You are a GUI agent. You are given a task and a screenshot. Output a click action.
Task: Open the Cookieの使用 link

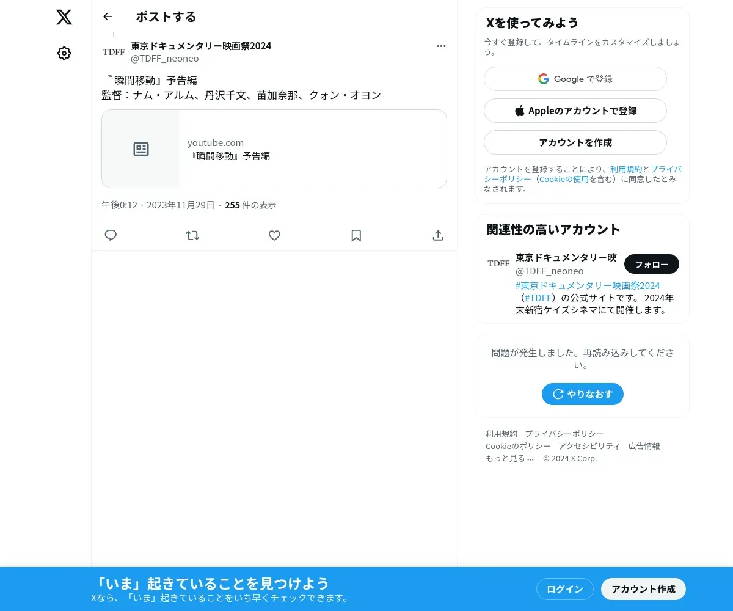(x=564, y=179)
